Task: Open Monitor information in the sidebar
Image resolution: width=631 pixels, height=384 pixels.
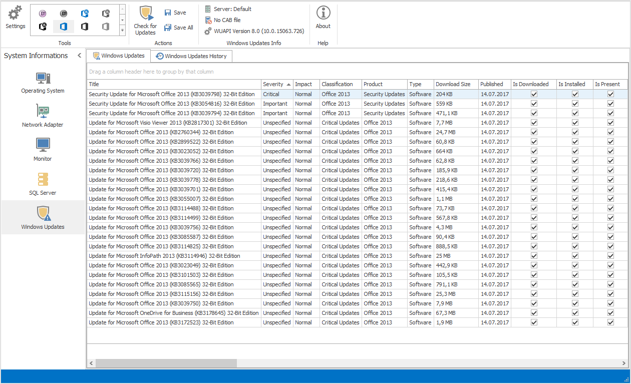Action: (43, 150)
